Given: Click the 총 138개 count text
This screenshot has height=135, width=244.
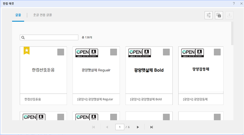Looking at the screenshot, I should click(x=87, y=37).
